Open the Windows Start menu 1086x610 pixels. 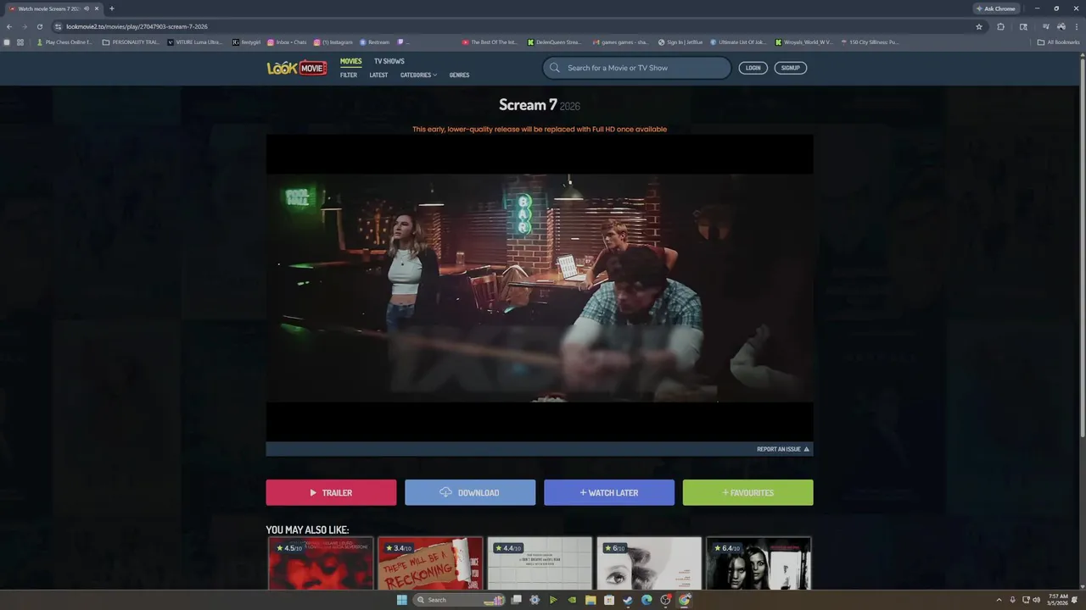coord(402,600)
